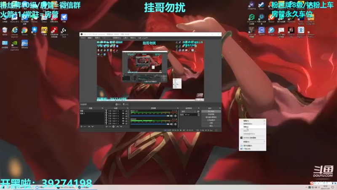Screen dimensions: 337x190
Task: Toggle the lock icon of text source 3
Action: [126, 123]
